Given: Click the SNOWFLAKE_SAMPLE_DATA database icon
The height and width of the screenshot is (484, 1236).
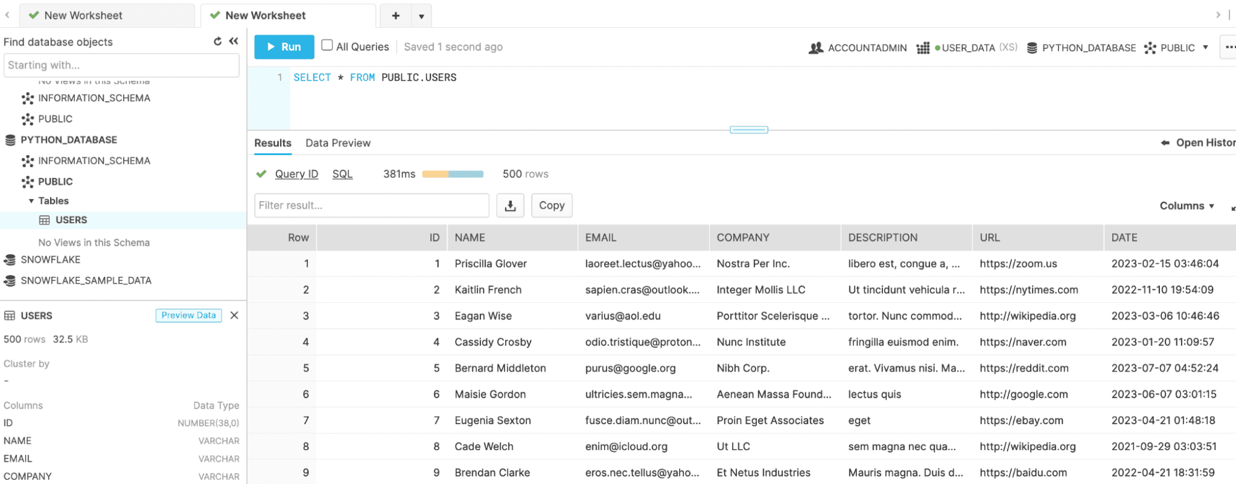Looking at the screenshot, I should pyautogui.click(x=10, y=281).
